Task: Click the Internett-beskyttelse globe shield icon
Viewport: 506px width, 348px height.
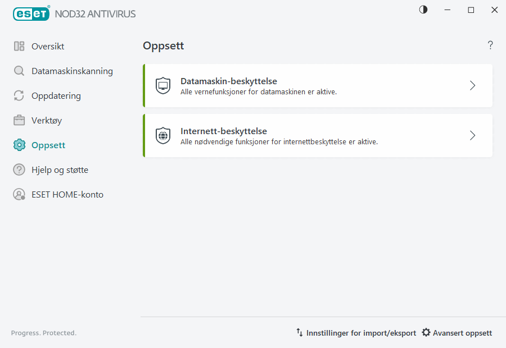Action: click(x=162, y=135)
